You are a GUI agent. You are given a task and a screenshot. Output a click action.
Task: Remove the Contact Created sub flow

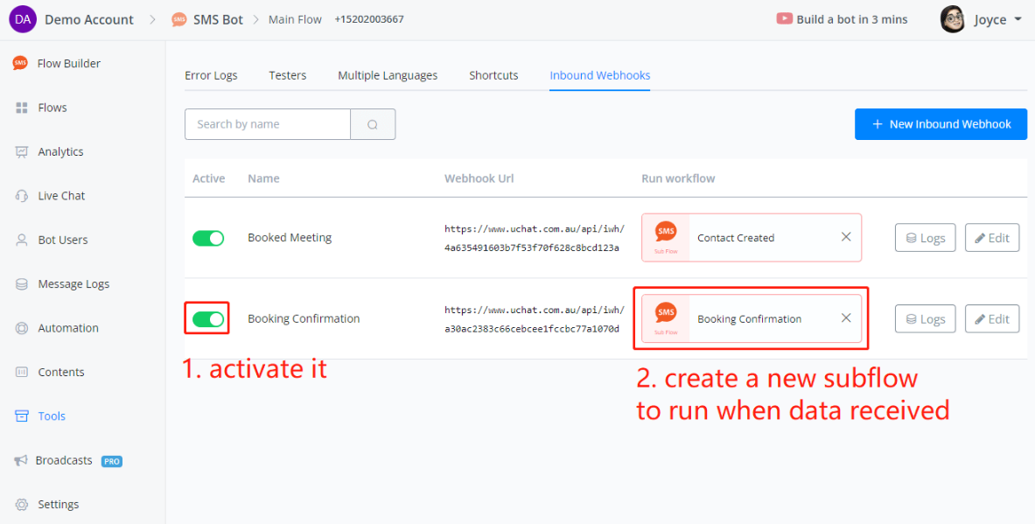pyautogui.click(x=846, y=237)
